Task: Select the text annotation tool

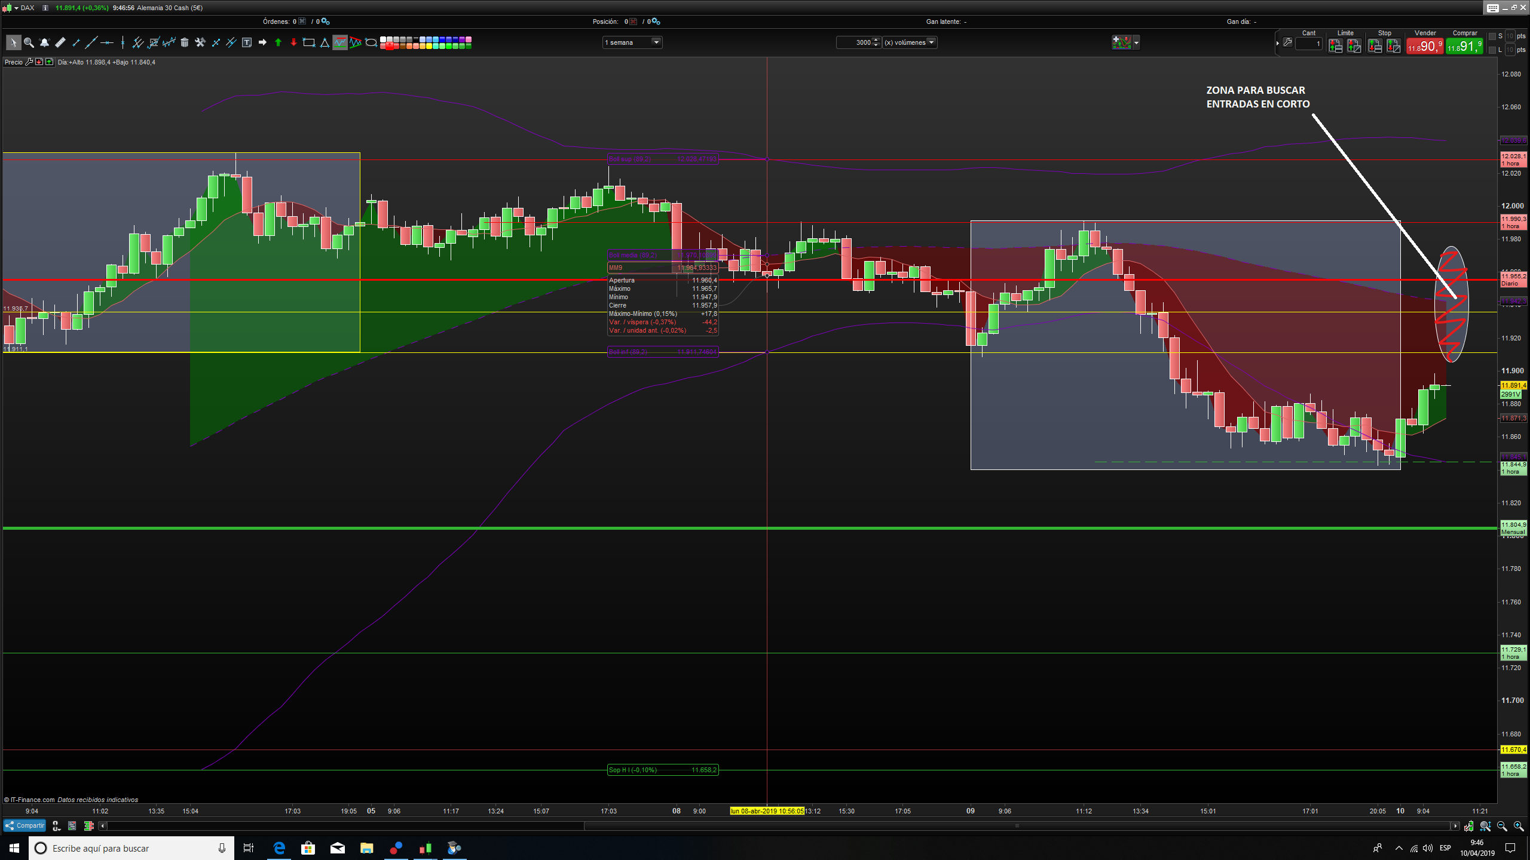Action: point(247,42)
